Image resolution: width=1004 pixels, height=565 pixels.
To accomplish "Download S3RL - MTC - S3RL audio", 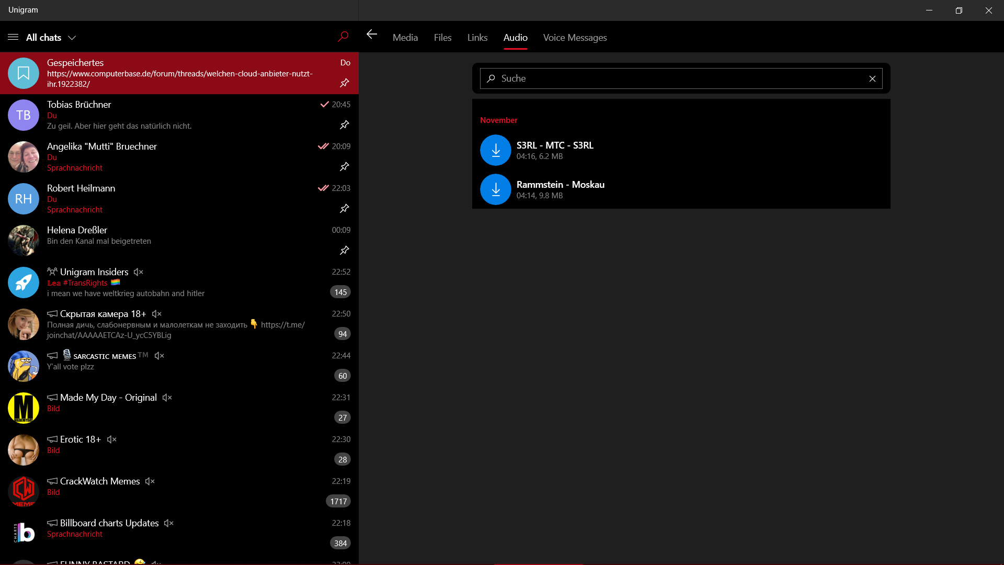I will (496, 150).
